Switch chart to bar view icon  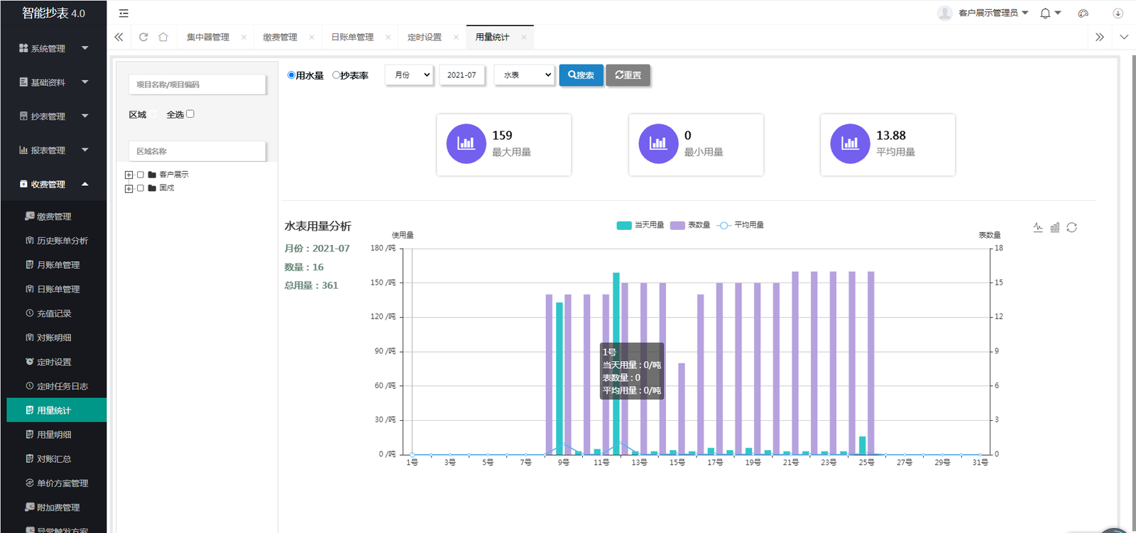click(x=1055, y=227)
